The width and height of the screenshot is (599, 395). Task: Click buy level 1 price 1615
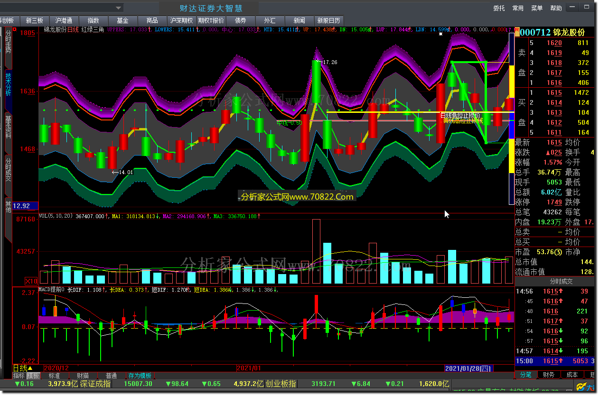(554, 92)
